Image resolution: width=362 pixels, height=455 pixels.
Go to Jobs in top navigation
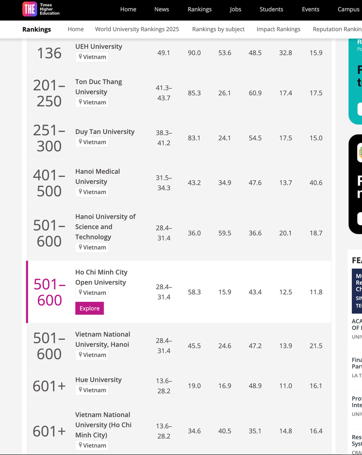tap(235, 9)
